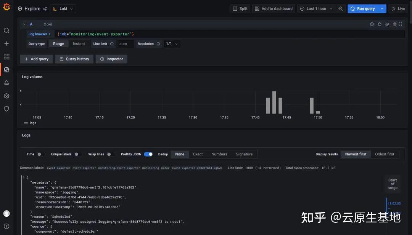
Task: Open query help via the question mark icon
Action: pos(372,24)
